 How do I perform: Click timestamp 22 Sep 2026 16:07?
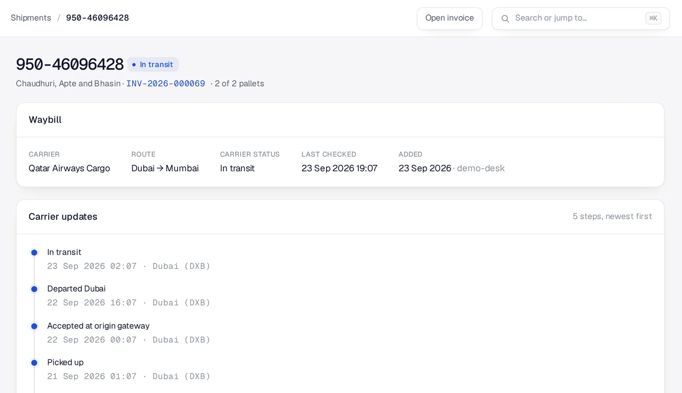coord(92,303)
